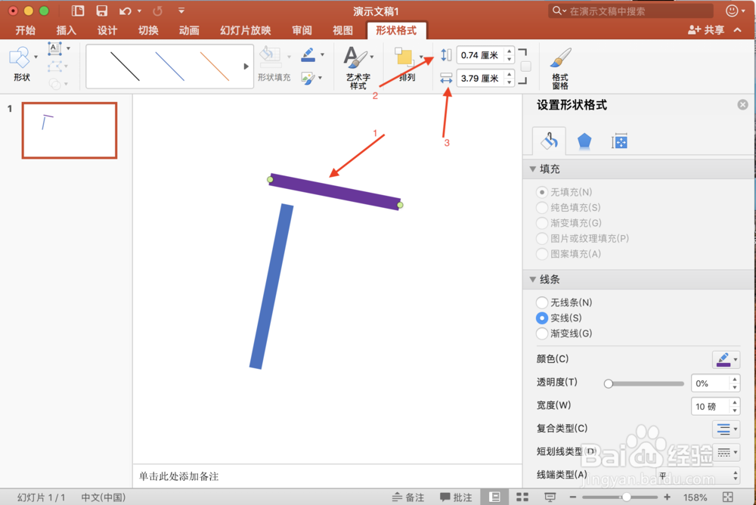This screenshot has height=505, width=756.
Task: Click the text box insert icon
Action: click(x=54, y=48)
